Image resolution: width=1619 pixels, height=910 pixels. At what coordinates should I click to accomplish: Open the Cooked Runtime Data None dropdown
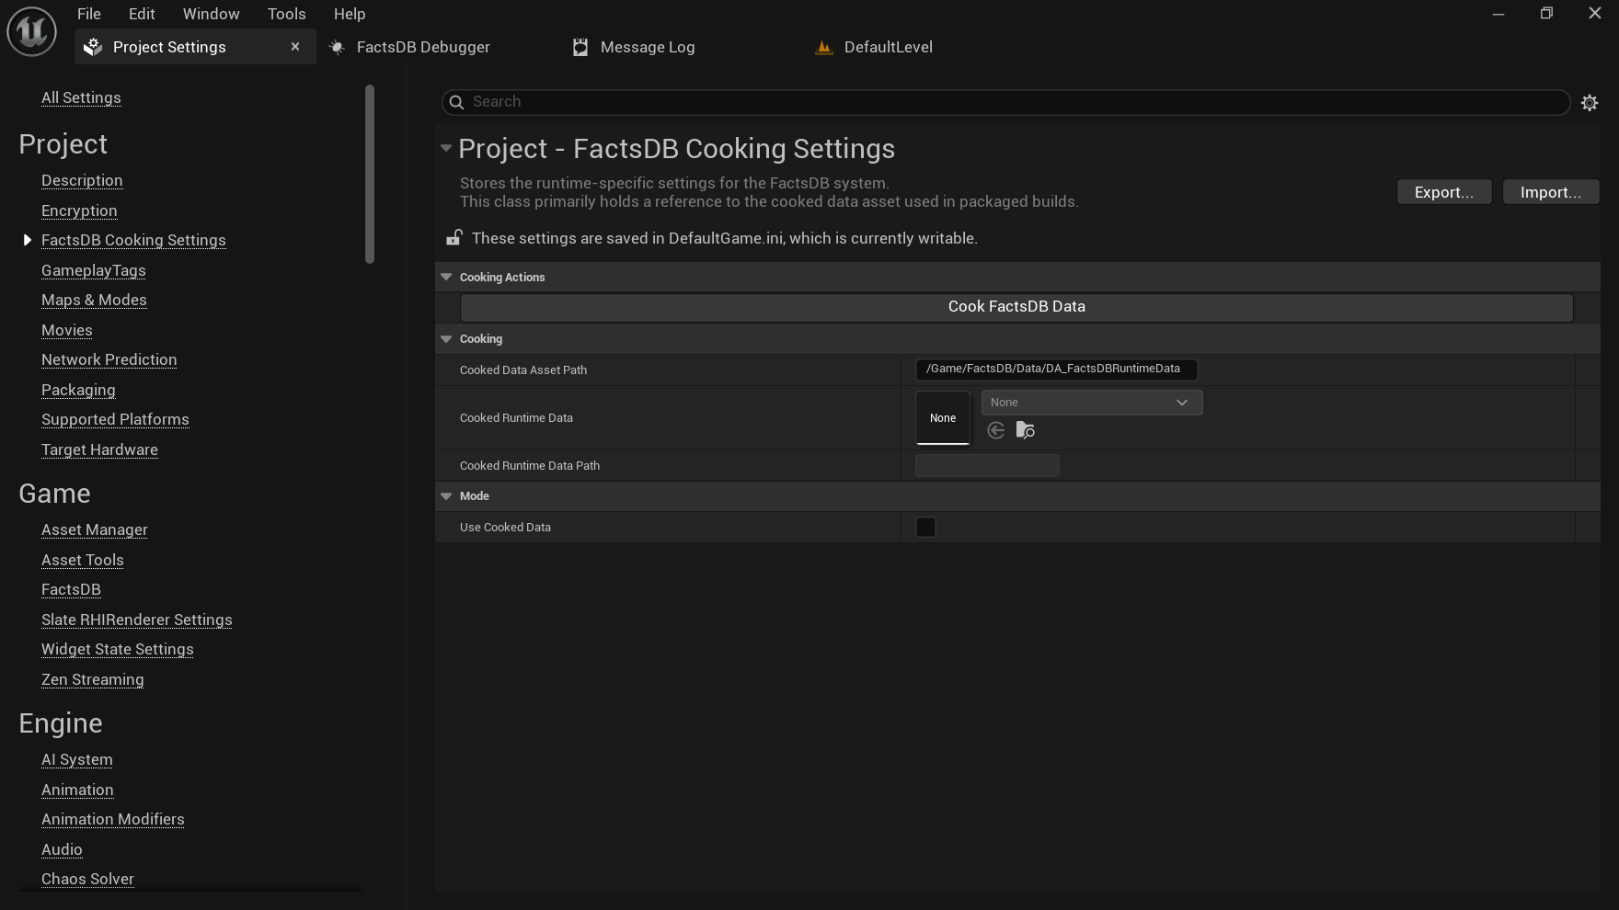[x=1092, y=403]
